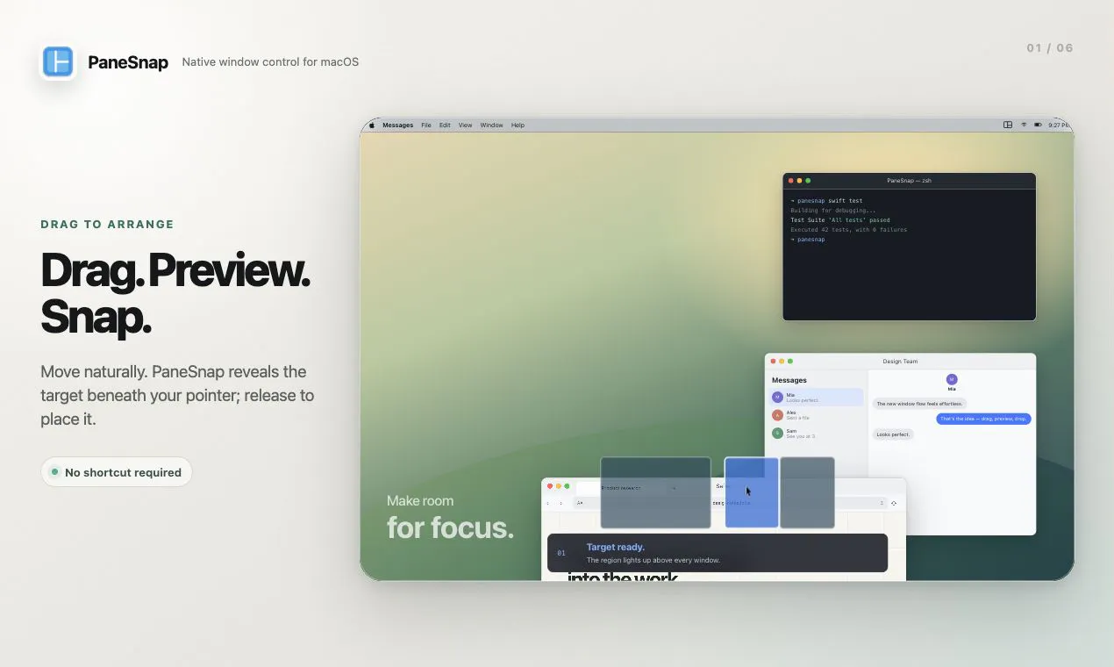
Task: Open the Messages menu in the menu bar
Action: 397,126
